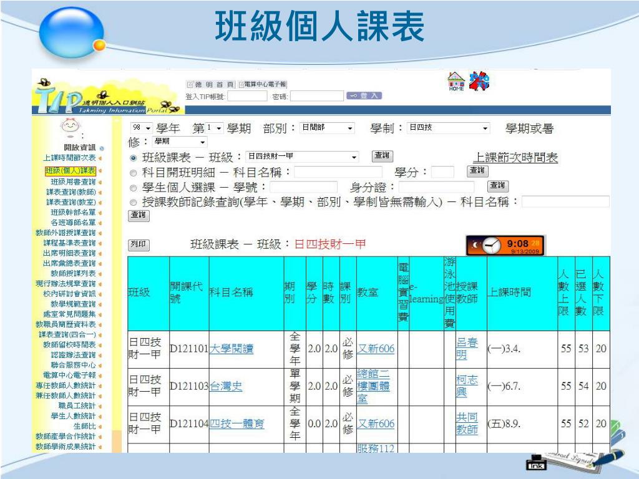
Task: Click the HOME house icon
Action: [x=456, y=82]
